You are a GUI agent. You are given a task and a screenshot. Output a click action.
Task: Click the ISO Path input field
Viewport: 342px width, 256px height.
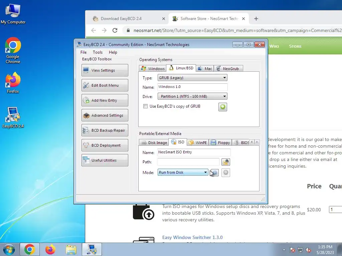click(188, 162)
